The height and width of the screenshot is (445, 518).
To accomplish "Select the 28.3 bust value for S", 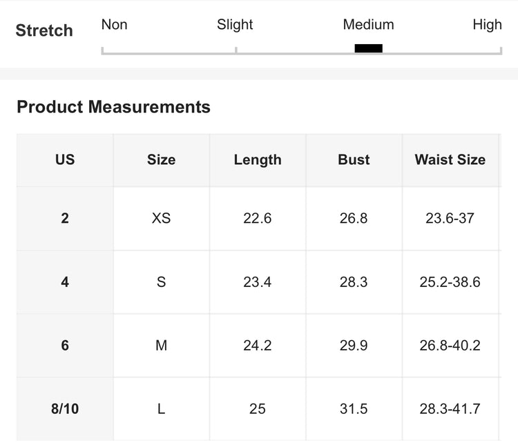I will [x=354, y=281].
